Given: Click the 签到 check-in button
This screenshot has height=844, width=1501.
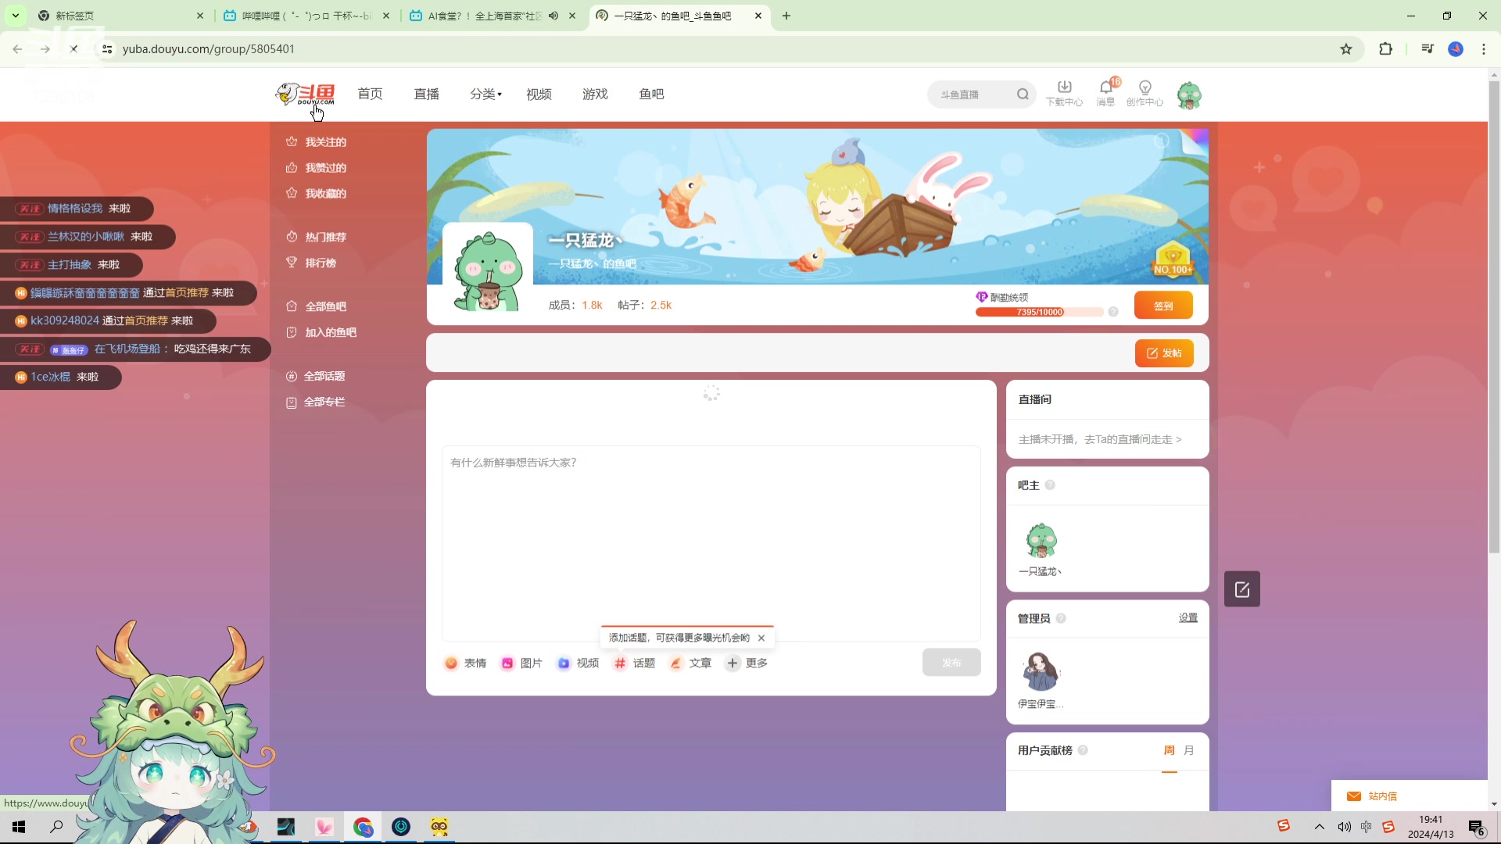Looking at the screenshot, I should 1163,305.
